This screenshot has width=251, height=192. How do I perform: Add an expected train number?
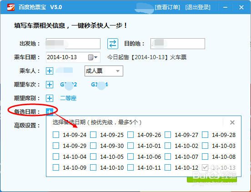tap(50, 84)
